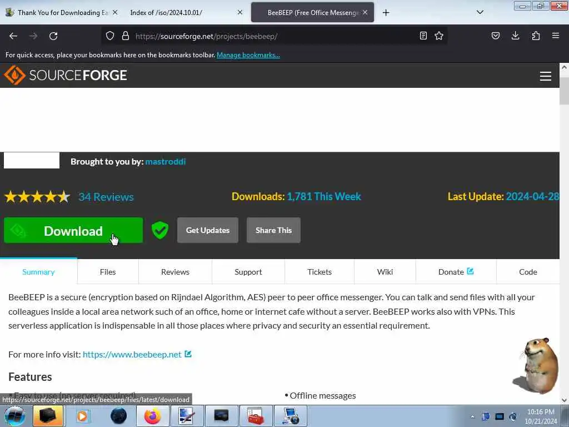Close the BeeBEEP tab
The image size is (569, 427).
click(365, 12)
